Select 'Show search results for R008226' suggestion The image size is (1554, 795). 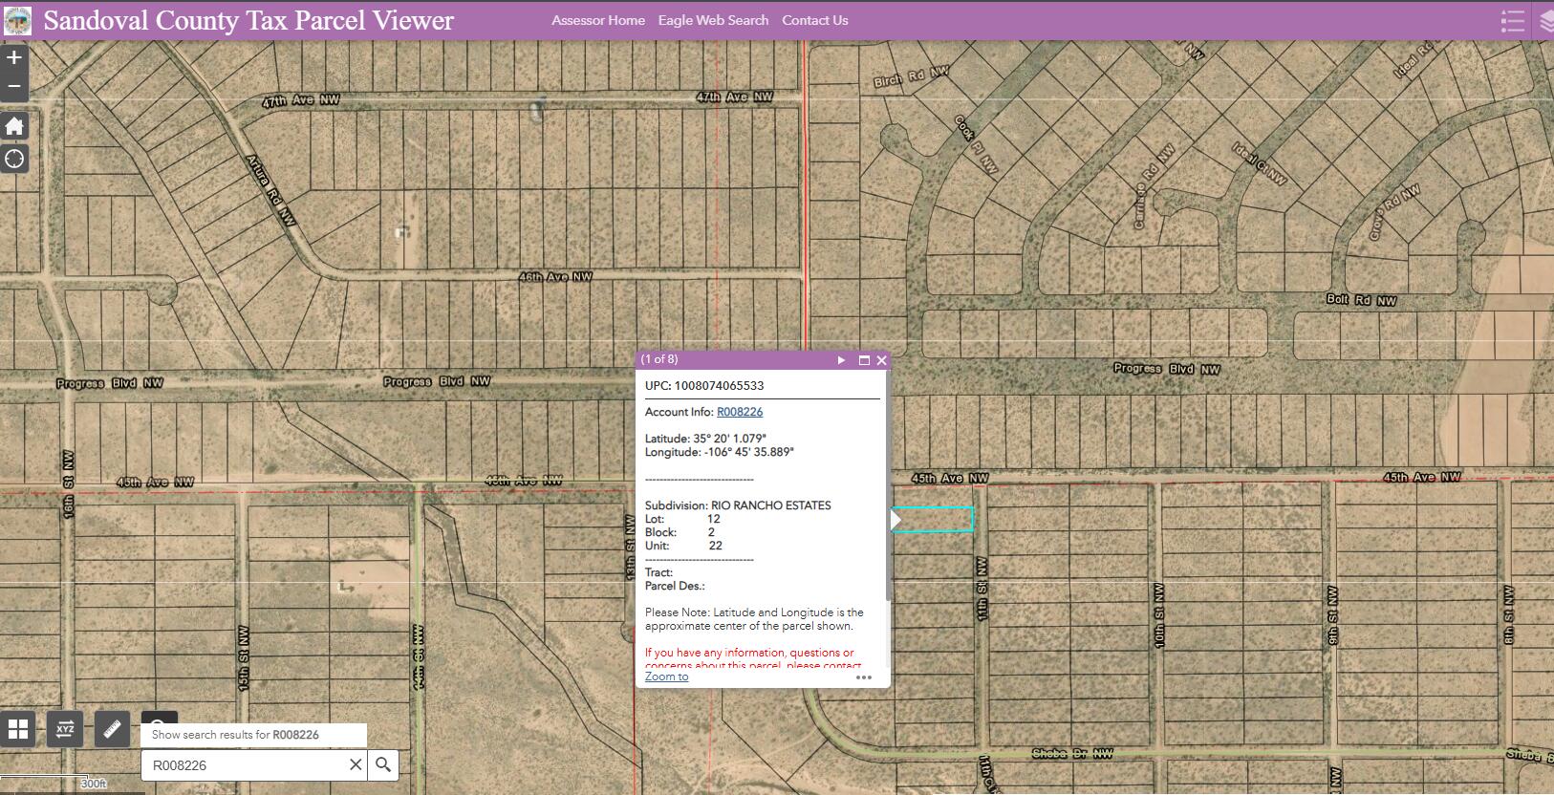(x=254, y=735)
